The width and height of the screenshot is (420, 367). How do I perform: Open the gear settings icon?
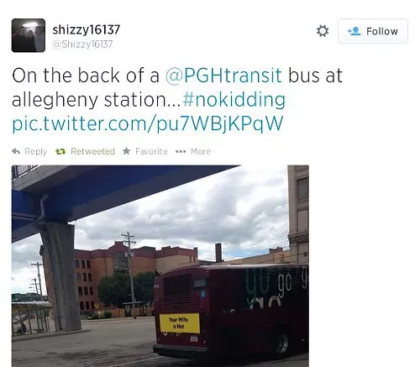pyautogui.click(x=323, y=31)
